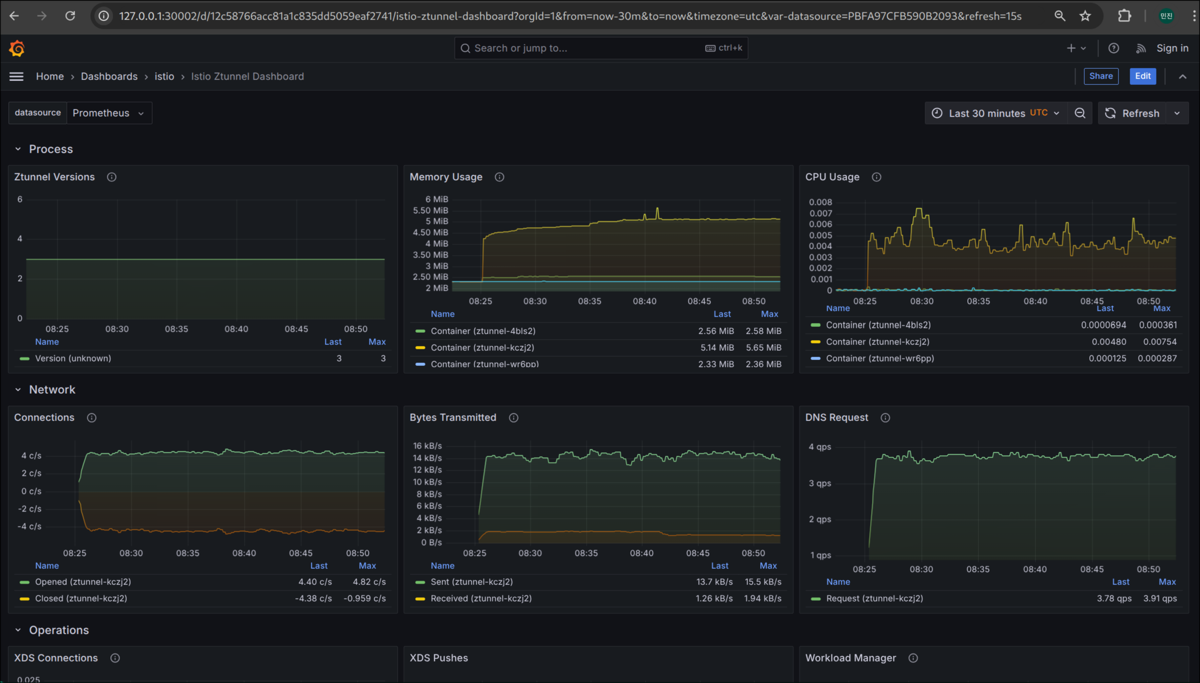Screen dimensions: 1200x683
Task: Reload the page in the browser
Action: coord(70,16)
